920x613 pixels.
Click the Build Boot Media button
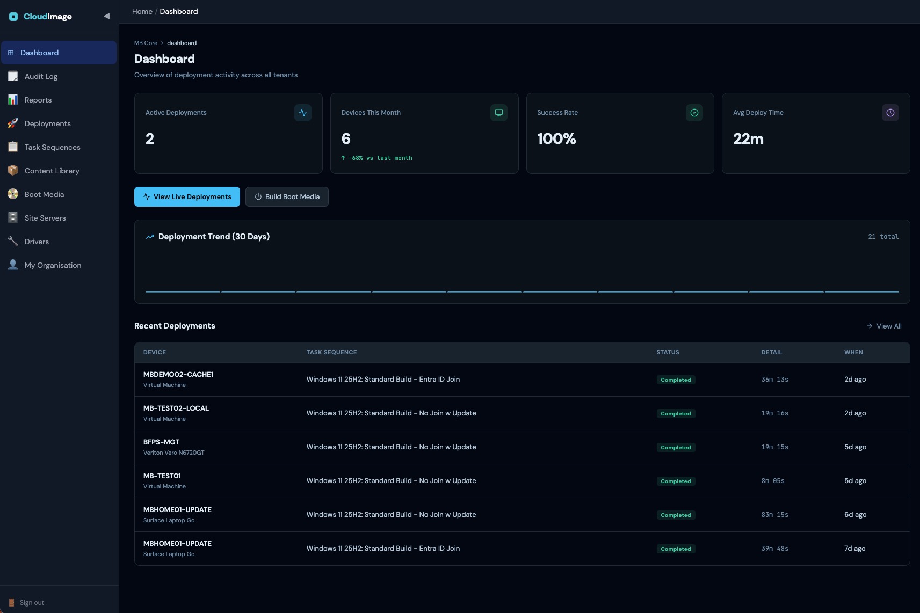click(x=287, y=196)
